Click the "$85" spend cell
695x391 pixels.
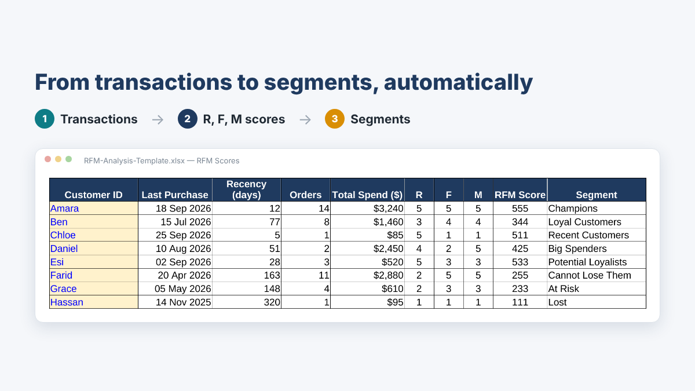pyautogui.click(x=367, y=235)
